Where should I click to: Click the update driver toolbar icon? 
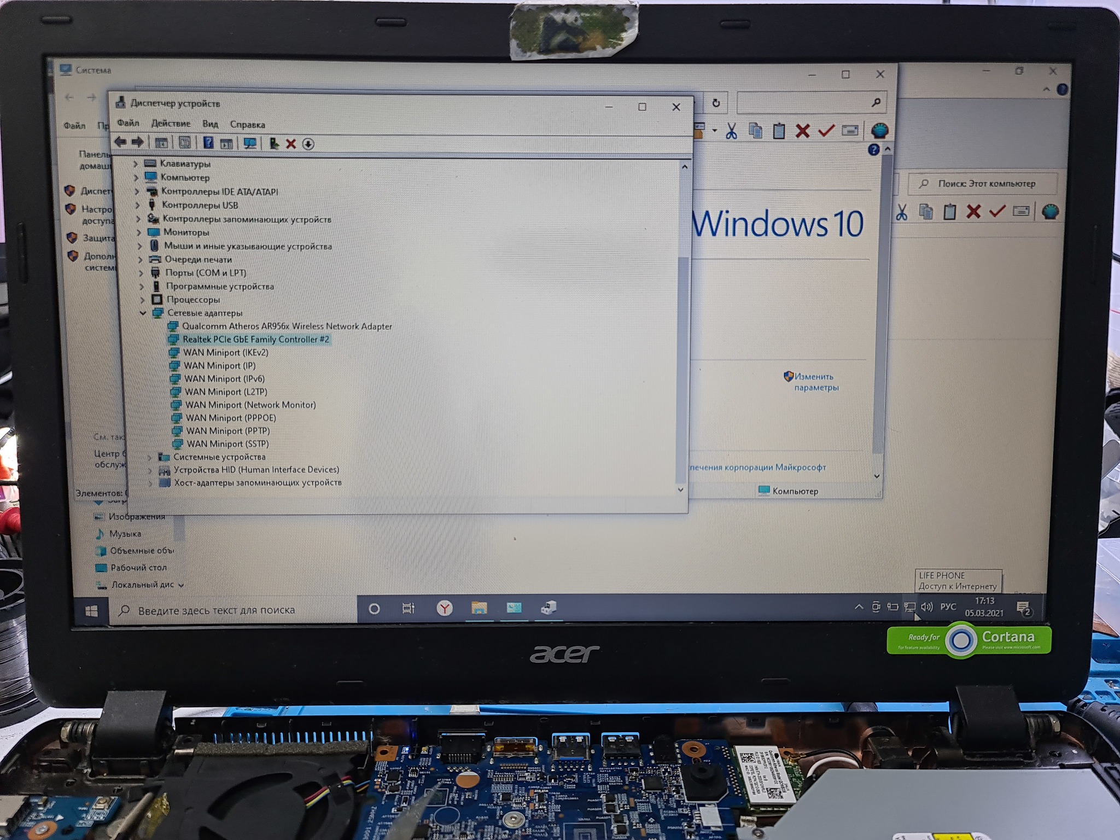pos(274,144)
